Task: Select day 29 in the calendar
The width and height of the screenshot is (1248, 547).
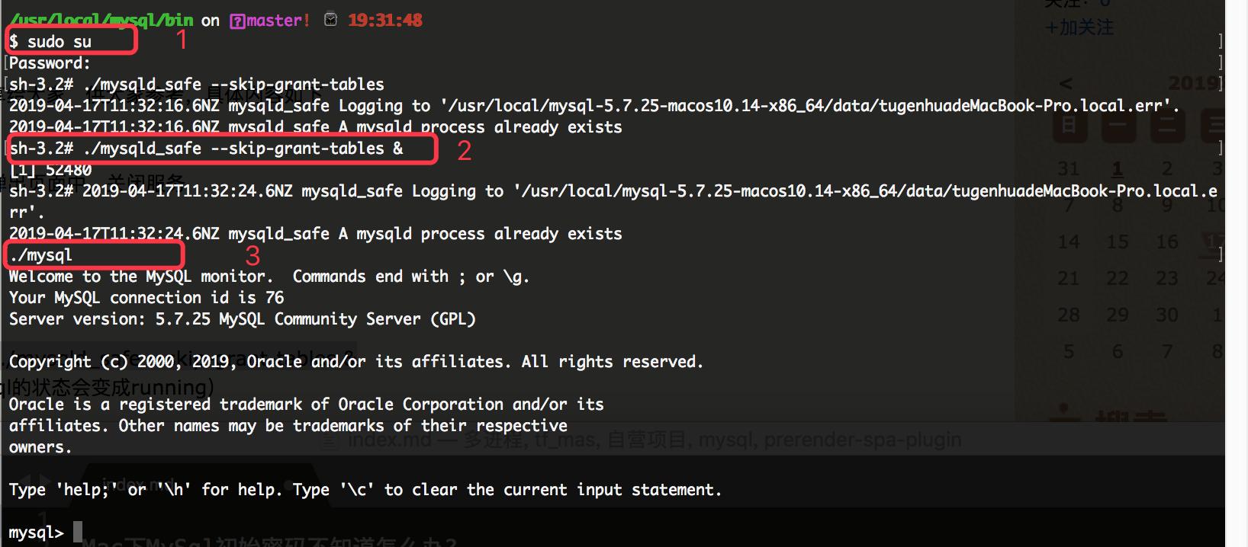Action: [1118, 315]
